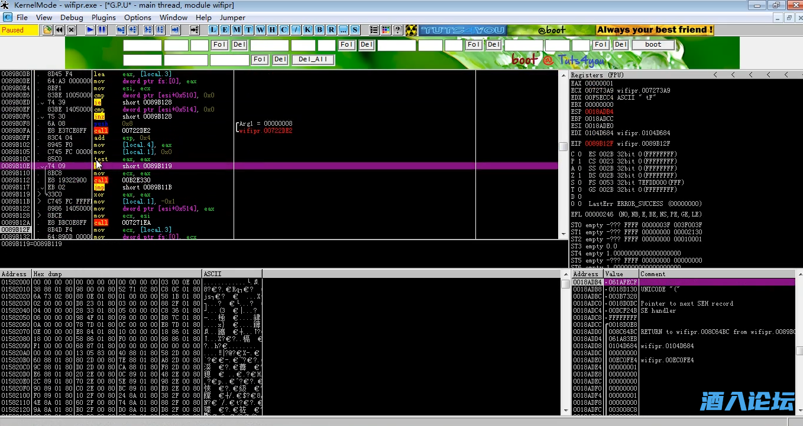Click the Open file toolbar icon
Viewport: 803px width, 426px height.
pos(48,30)
